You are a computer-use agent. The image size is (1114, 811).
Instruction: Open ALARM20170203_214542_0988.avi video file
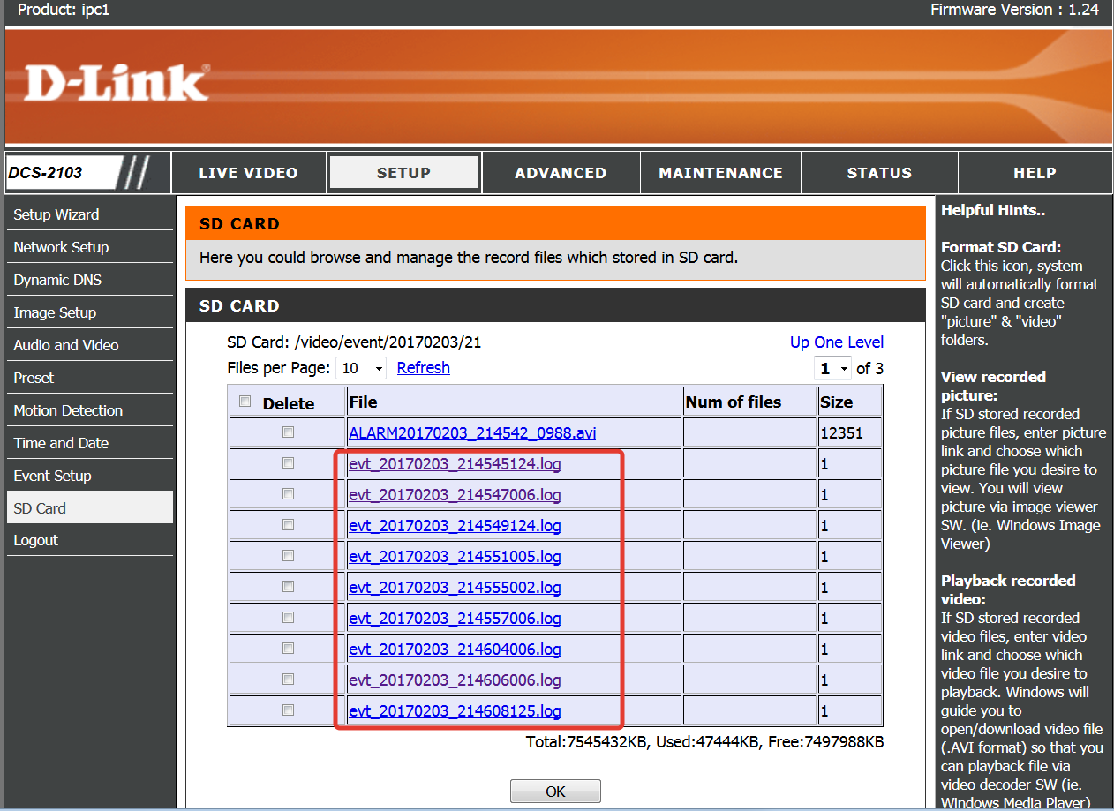point(472,433)
